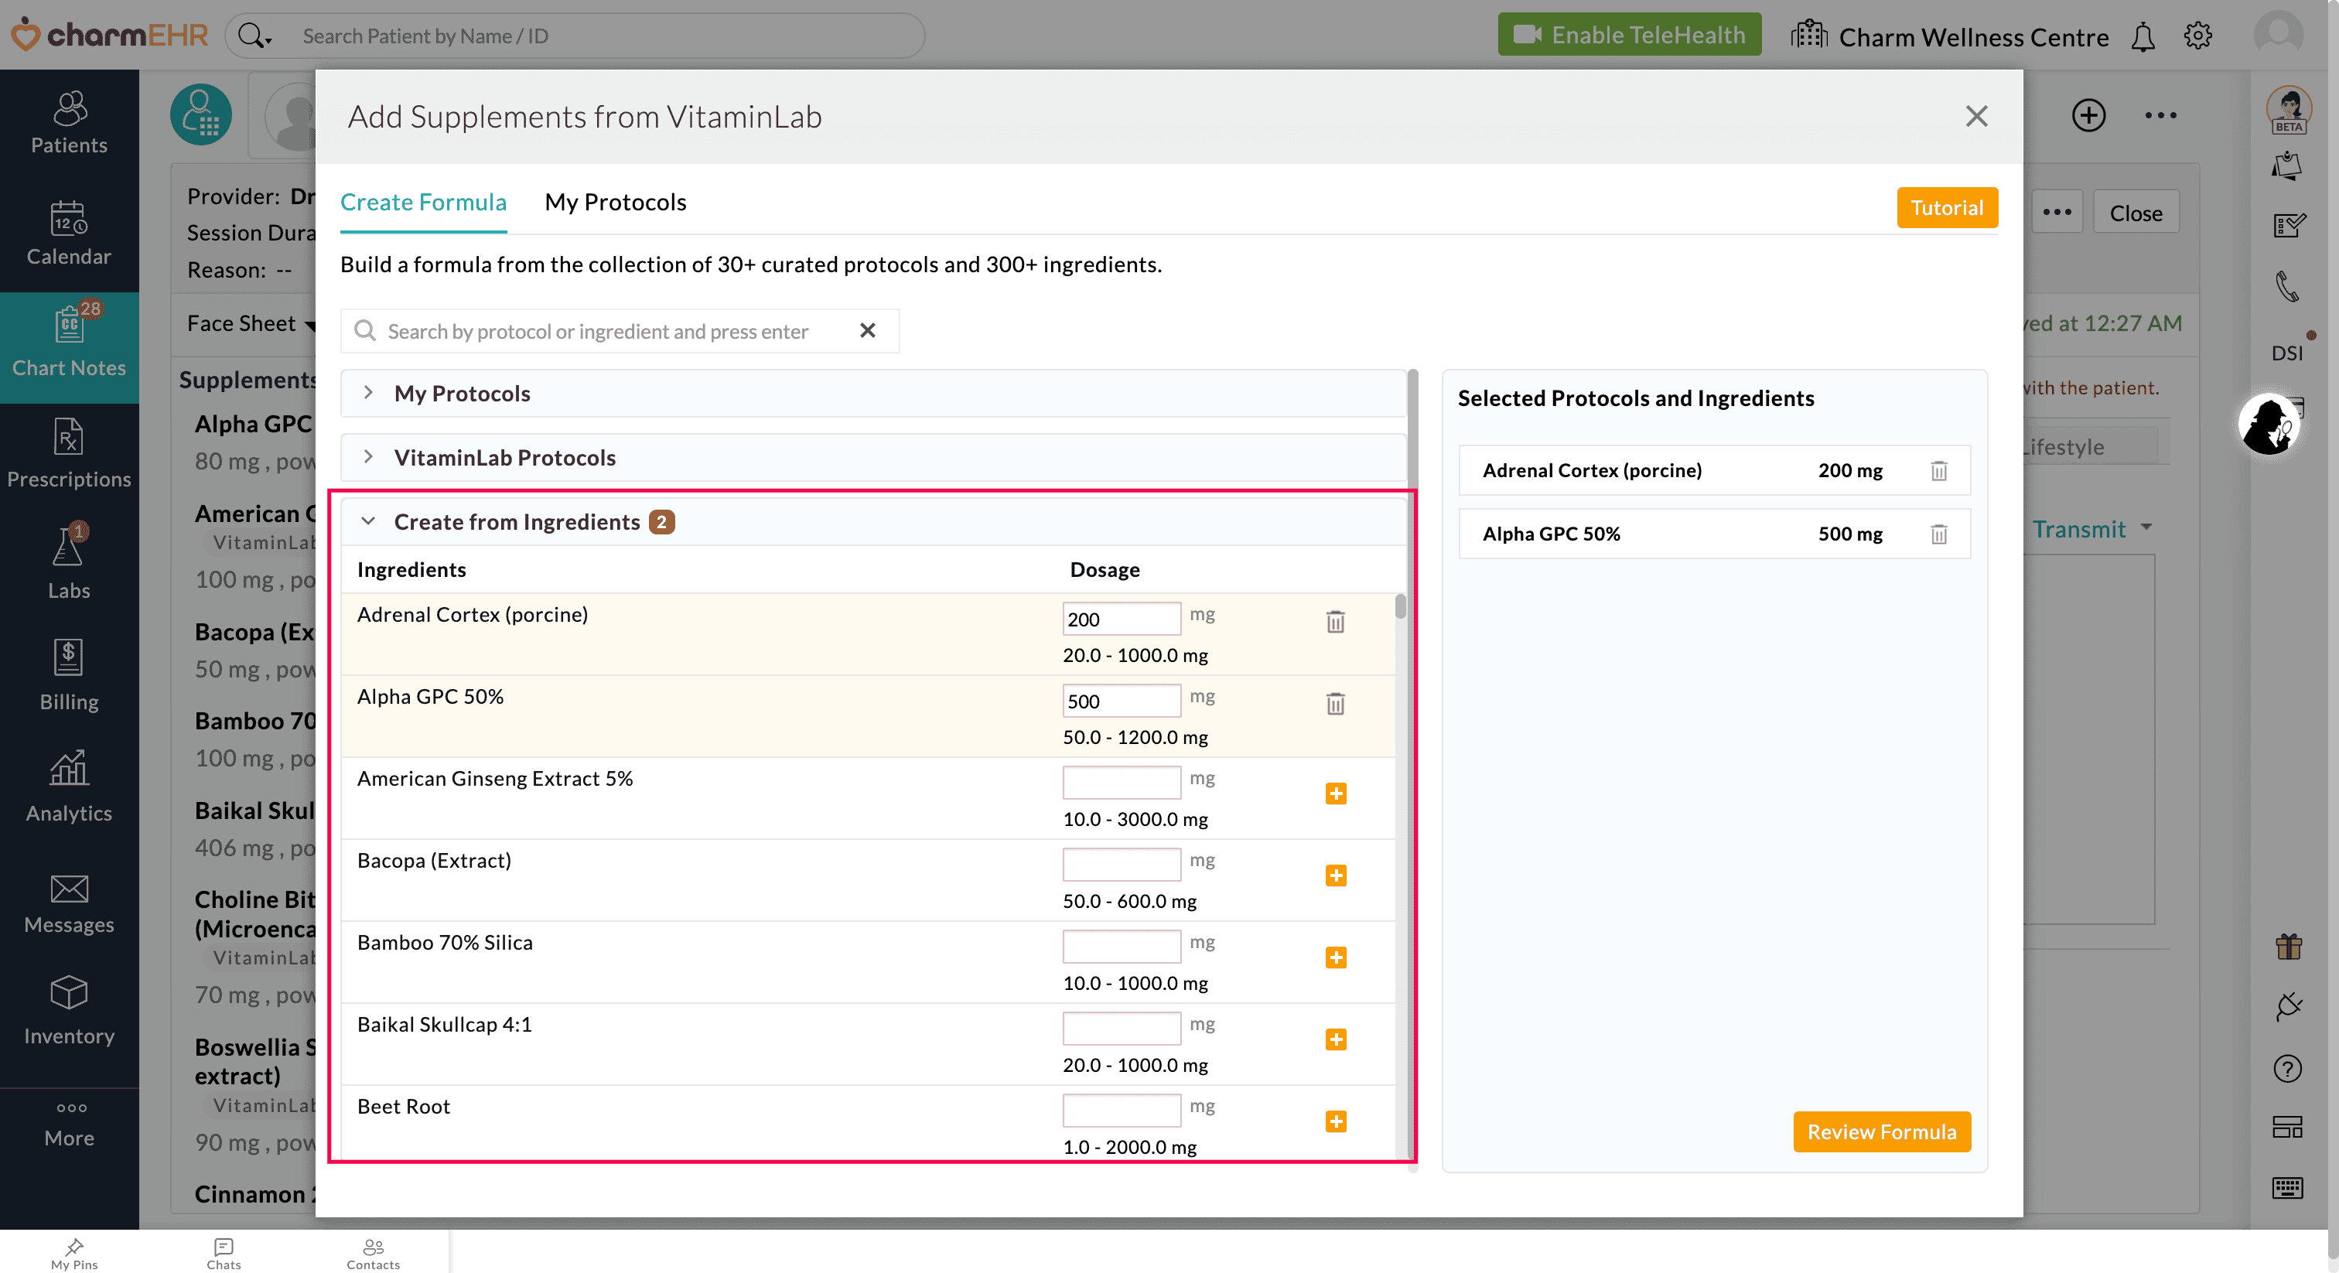Switch to My Protocols tab
The width and height of the screenshot is (2339, 1273).
point(615,202)
